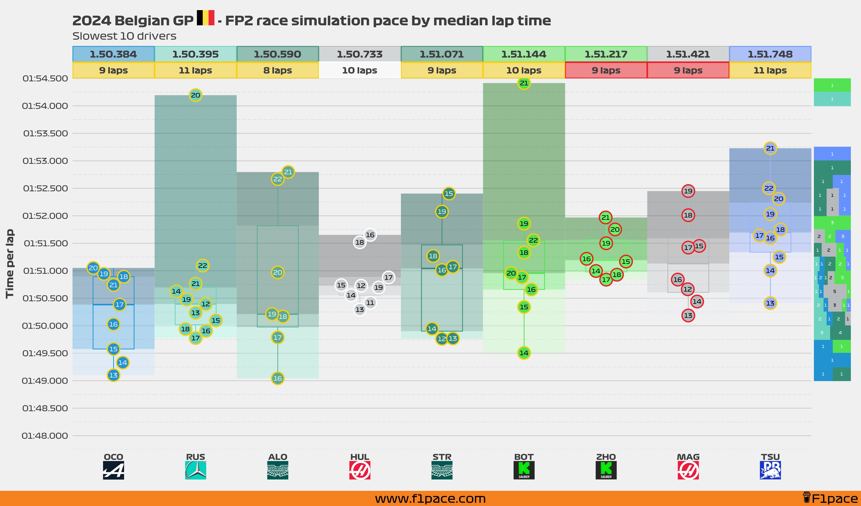The image size is (861, 506).
Task: Click the Slowest 10 drivers subtitle
Action: click(x=124, y=36)
